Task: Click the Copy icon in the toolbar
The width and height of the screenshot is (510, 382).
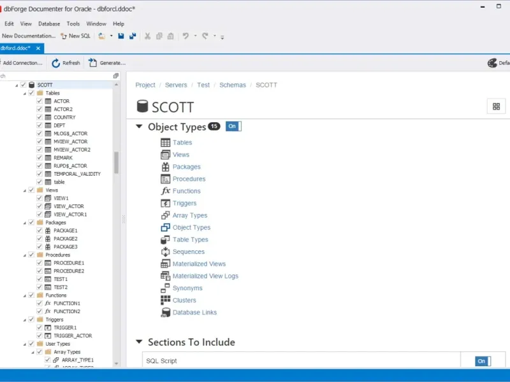Action: [159, 36]
